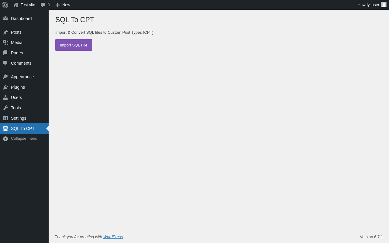Click the Import SQL File button

[x=74, y=45]
